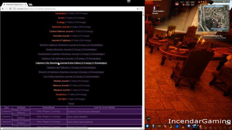Click the Herb Handler NPC marker icon
This screenshot has height=130, width=232.
click(x=154, y=8)
